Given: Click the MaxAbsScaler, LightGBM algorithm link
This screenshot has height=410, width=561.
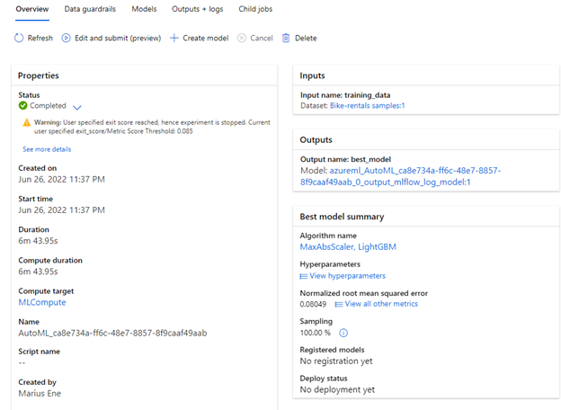Looking at the screenshot, I should 348,246.
